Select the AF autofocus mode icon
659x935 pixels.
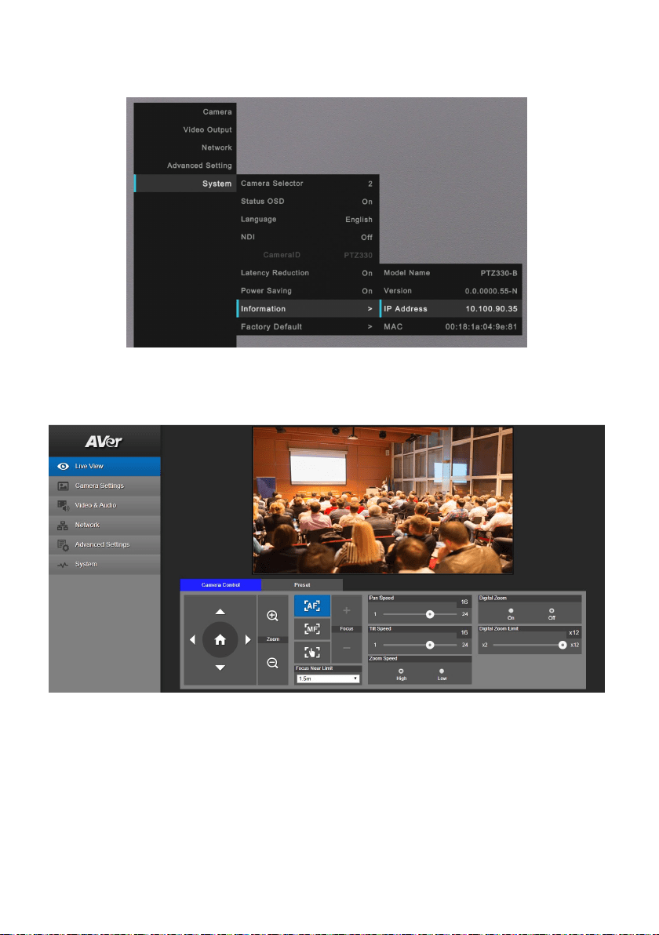pos(312,606)
